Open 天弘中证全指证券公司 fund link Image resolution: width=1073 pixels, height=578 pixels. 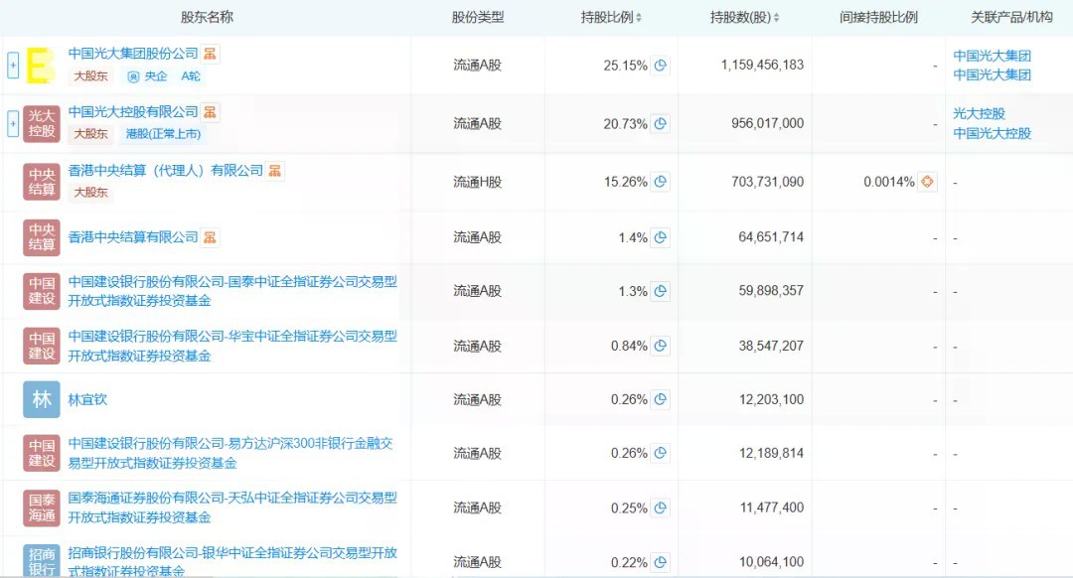pyautogui.click(x=232, y=507)
